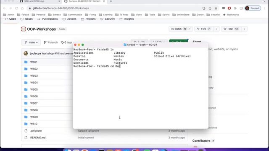Open the Fardad bookmarks folder

(23, 15)
